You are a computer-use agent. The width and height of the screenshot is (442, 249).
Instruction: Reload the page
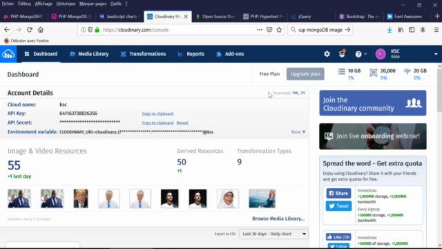coord(30,30)
